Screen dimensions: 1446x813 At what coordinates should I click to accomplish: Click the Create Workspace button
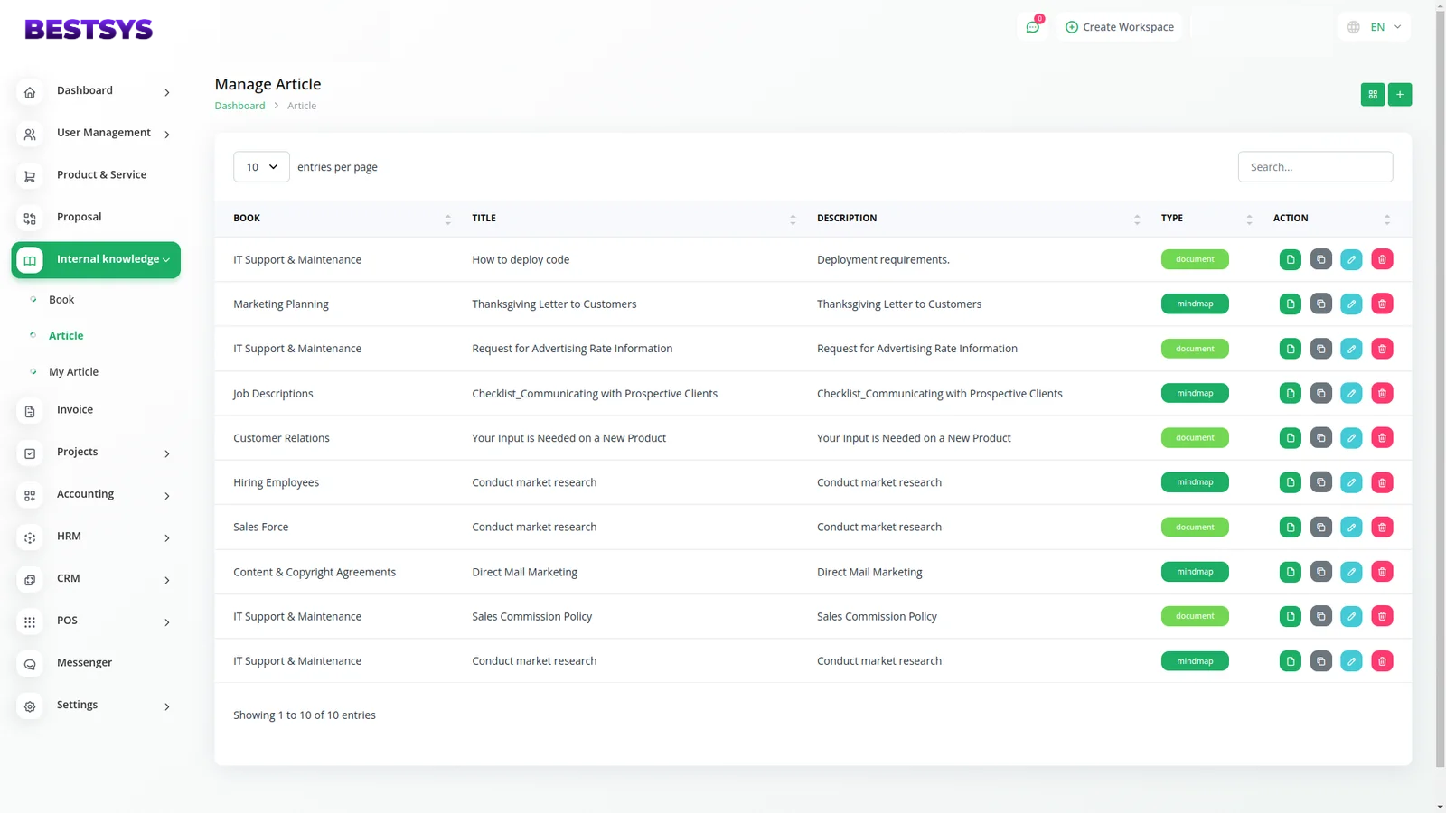1119,27
